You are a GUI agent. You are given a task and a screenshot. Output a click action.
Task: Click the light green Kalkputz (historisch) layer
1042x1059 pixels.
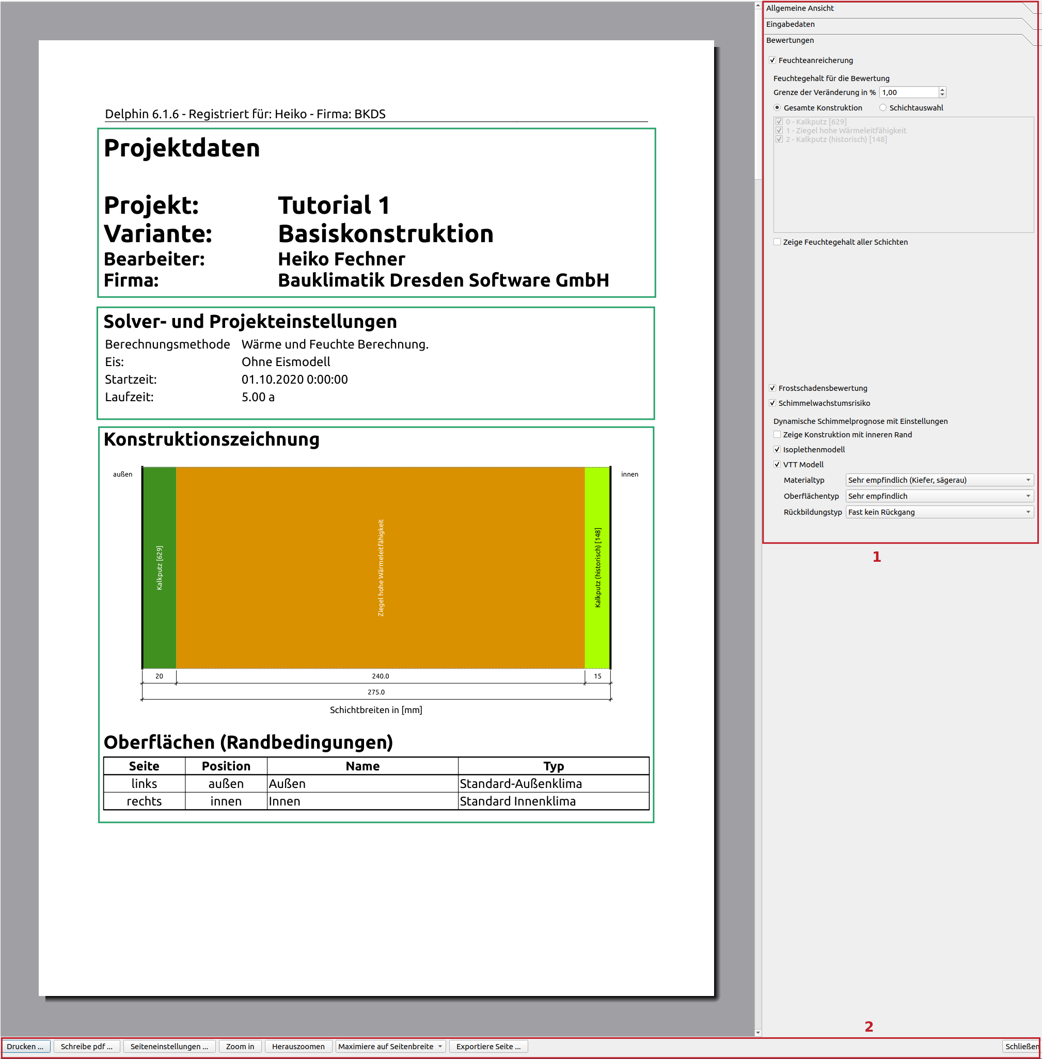coord(597,567)
